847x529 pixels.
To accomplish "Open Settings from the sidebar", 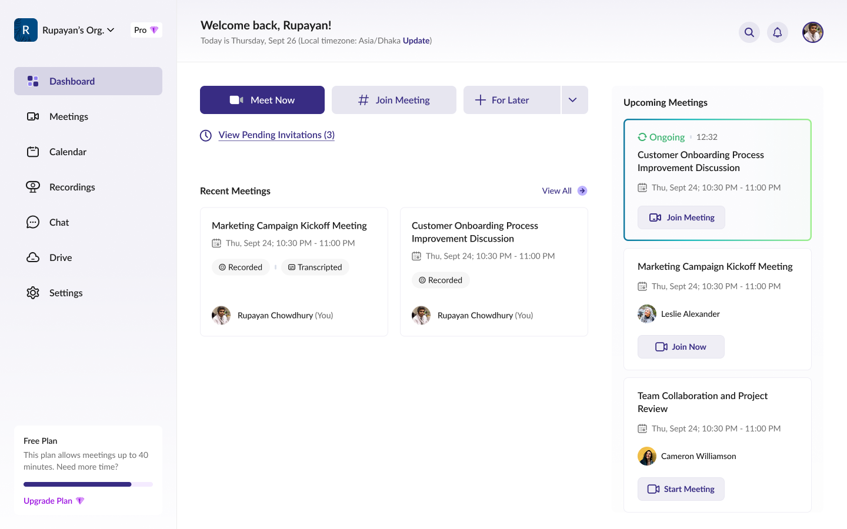I will point(65,293).
